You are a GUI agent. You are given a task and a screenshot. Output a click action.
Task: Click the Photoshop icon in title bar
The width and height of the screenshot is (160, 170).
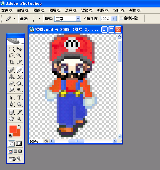tap(2, 3)
